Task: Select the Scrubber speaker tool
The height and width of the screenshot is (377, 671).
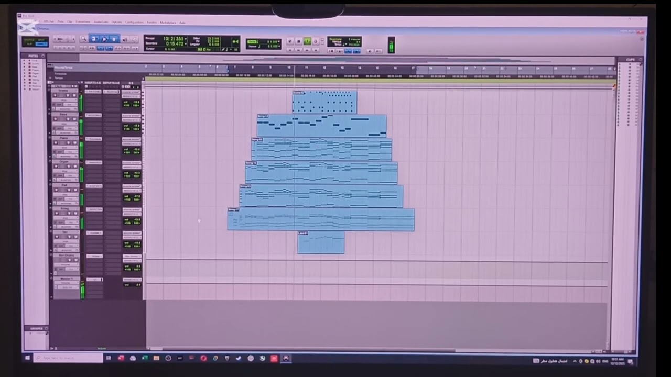Action: coord(125,39)
